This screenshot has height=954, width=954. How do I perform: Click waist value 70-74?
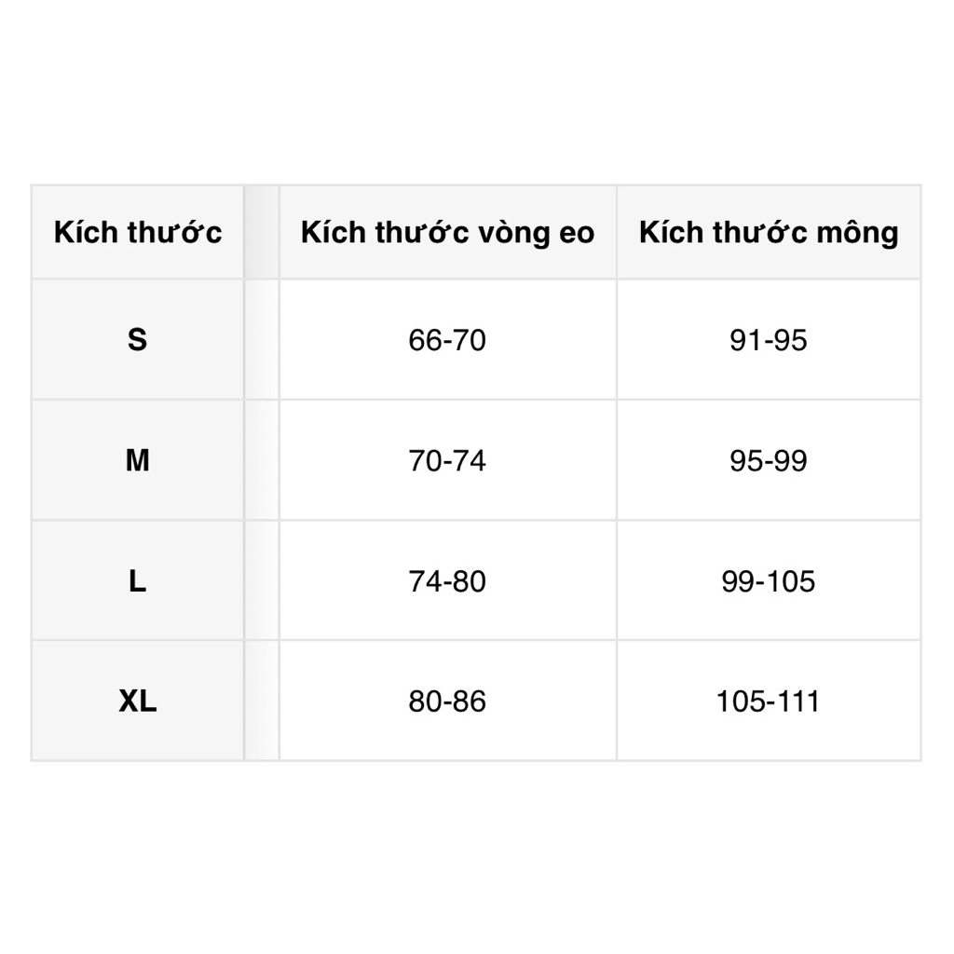pyautogui.click(x=447, y=460)
